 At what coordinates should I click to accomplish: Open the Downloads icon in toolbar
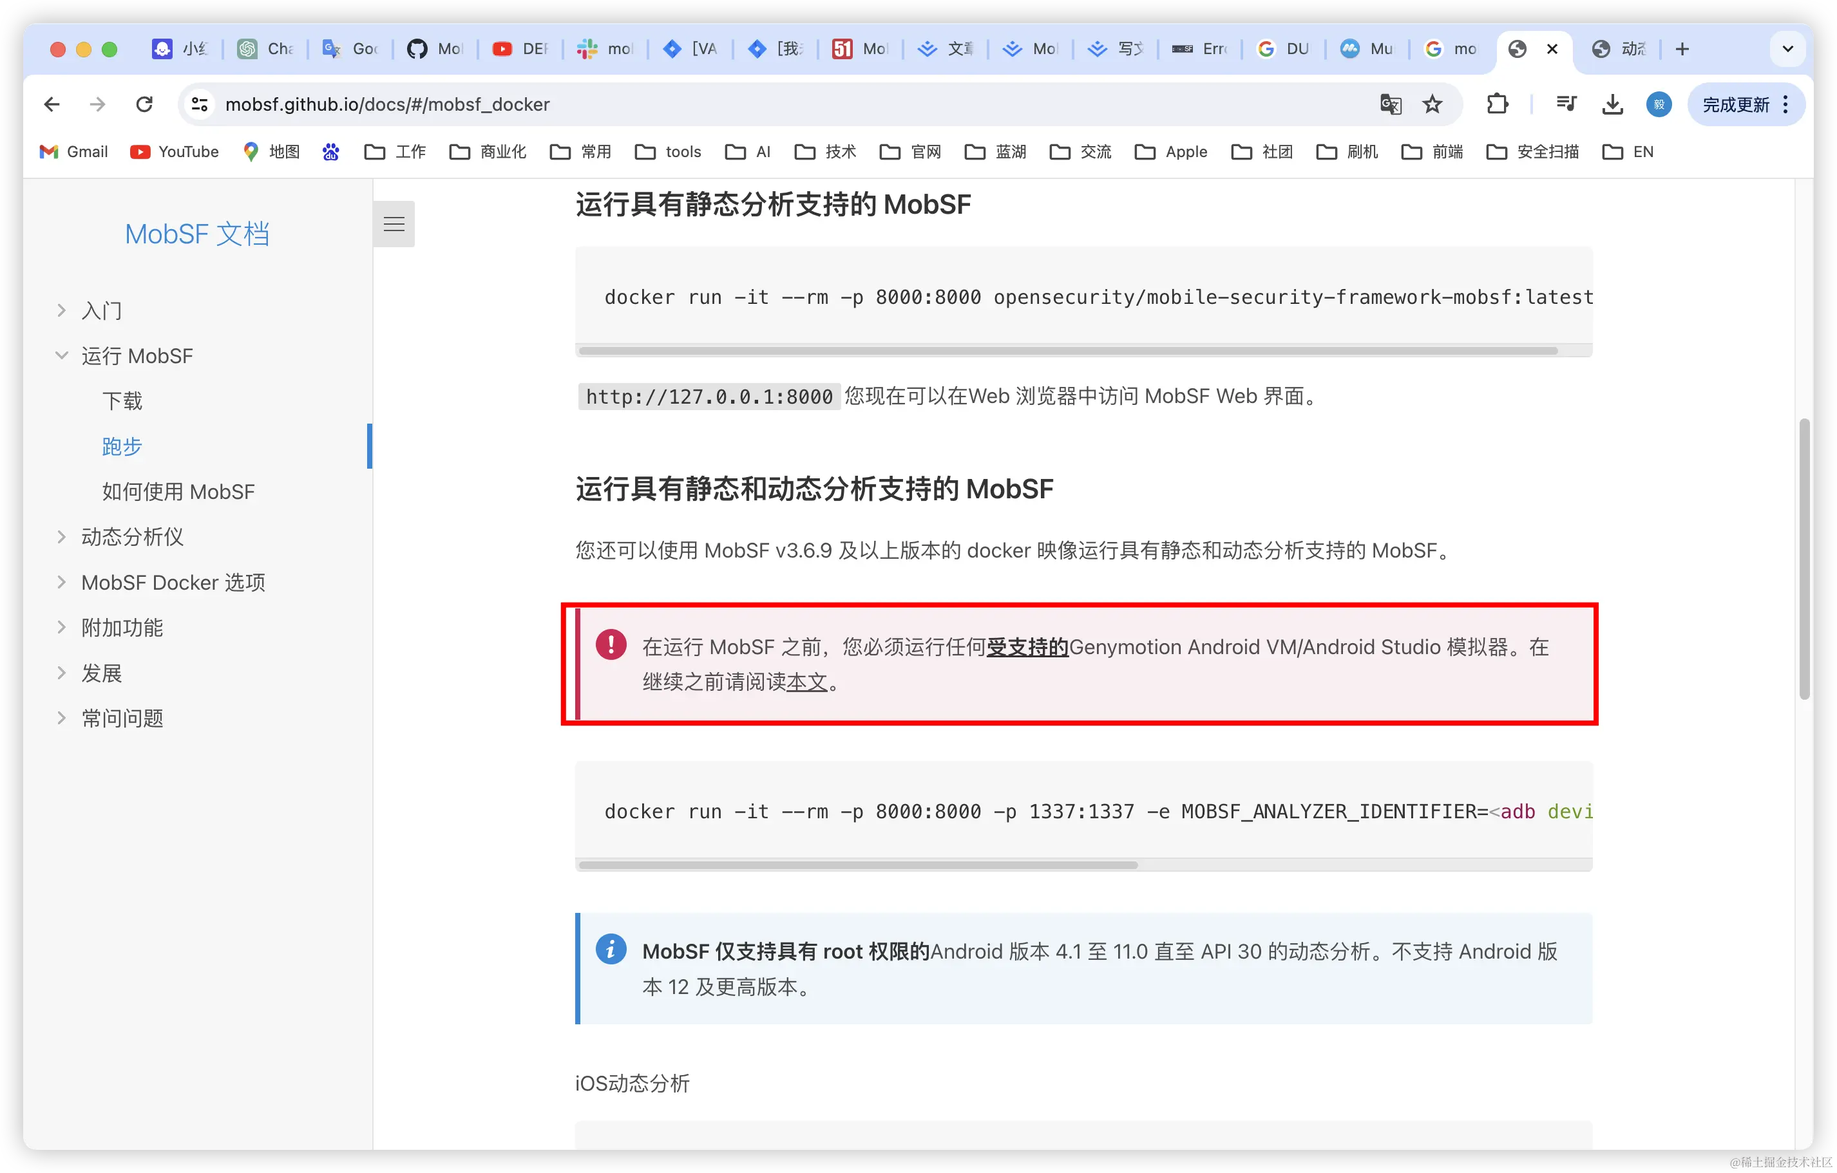click(1612, 104)
